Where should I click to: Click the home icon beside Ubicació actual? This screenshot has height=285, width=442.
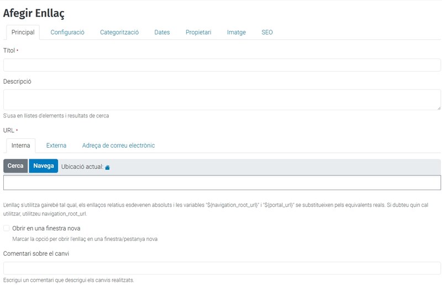coord(107,167)
